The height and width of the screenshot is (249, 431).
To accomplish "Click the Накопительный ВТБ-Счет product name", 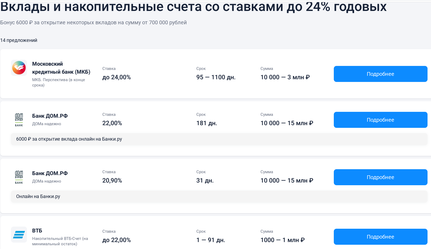I will [x=60, y=241].
